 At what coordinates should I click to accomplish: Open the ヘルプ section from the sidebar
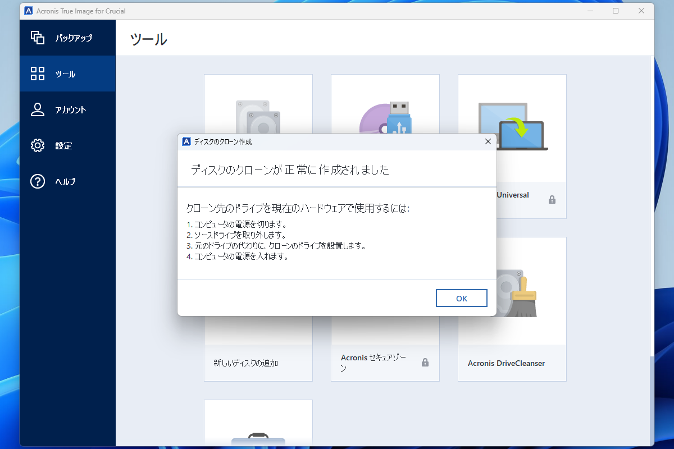coord(63,181)
